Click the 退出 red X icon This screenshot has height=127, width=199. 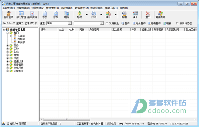click(x=148, y=15)
